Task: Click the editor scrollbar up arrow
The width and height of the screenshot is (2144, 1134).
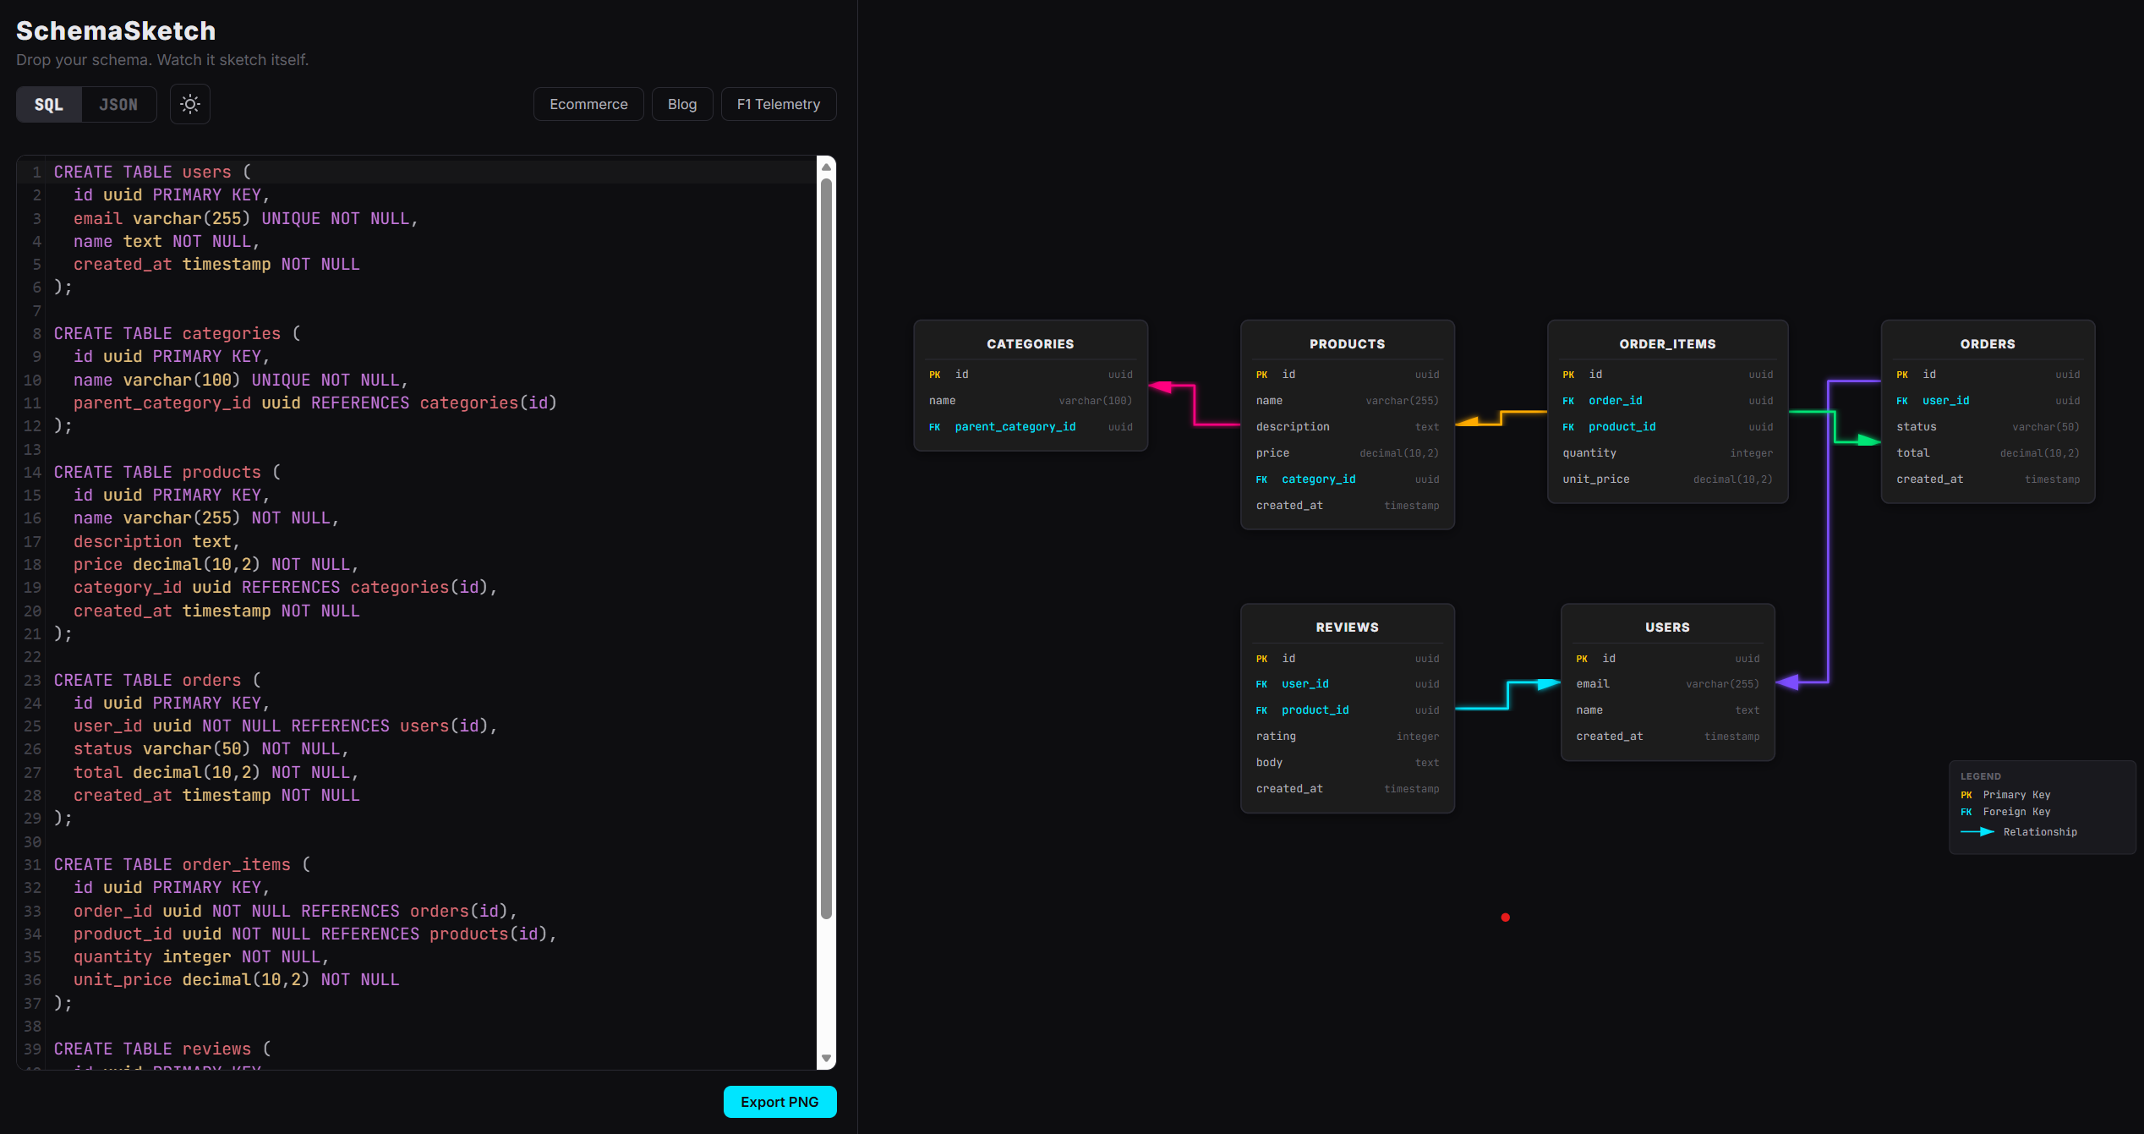Action: pos(826,167)
